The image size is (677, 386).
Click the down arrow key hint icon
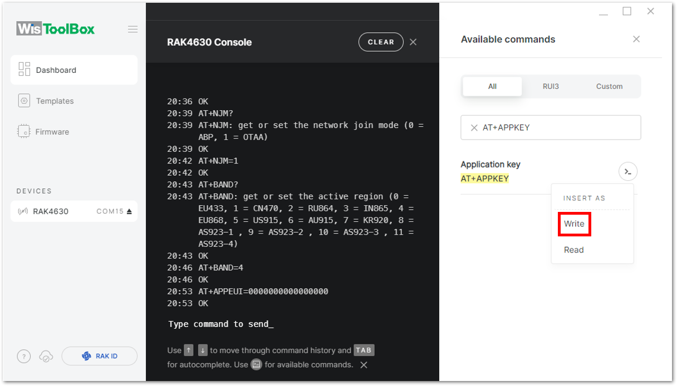click(203, 350)
